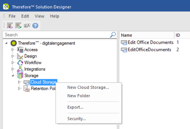Expand the Design tree node
Screen dimensions: 190x129
13,56
